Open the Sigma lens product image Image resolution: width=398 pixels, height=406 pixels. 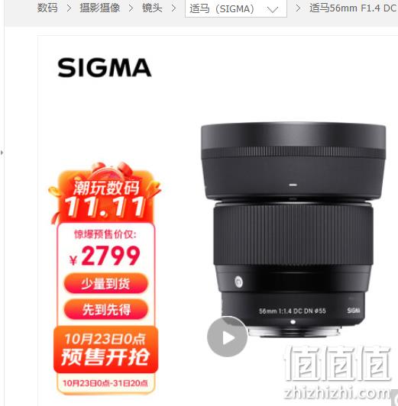[x=293, y=230]
